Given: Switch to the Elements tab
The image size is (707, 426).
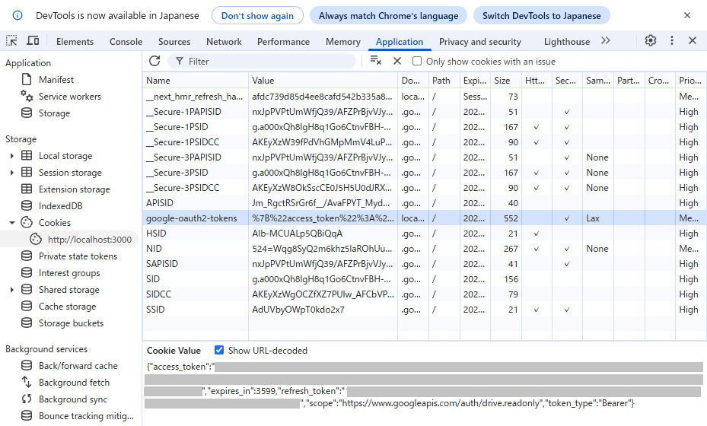Looking at the screenshot, I should click(75, 42).
